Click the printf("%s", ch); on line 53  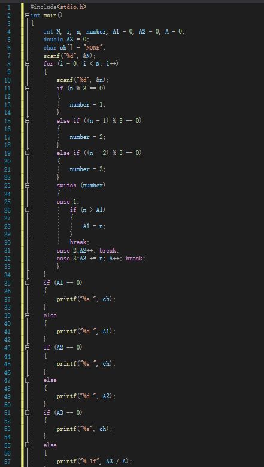[x=84, y=429]
